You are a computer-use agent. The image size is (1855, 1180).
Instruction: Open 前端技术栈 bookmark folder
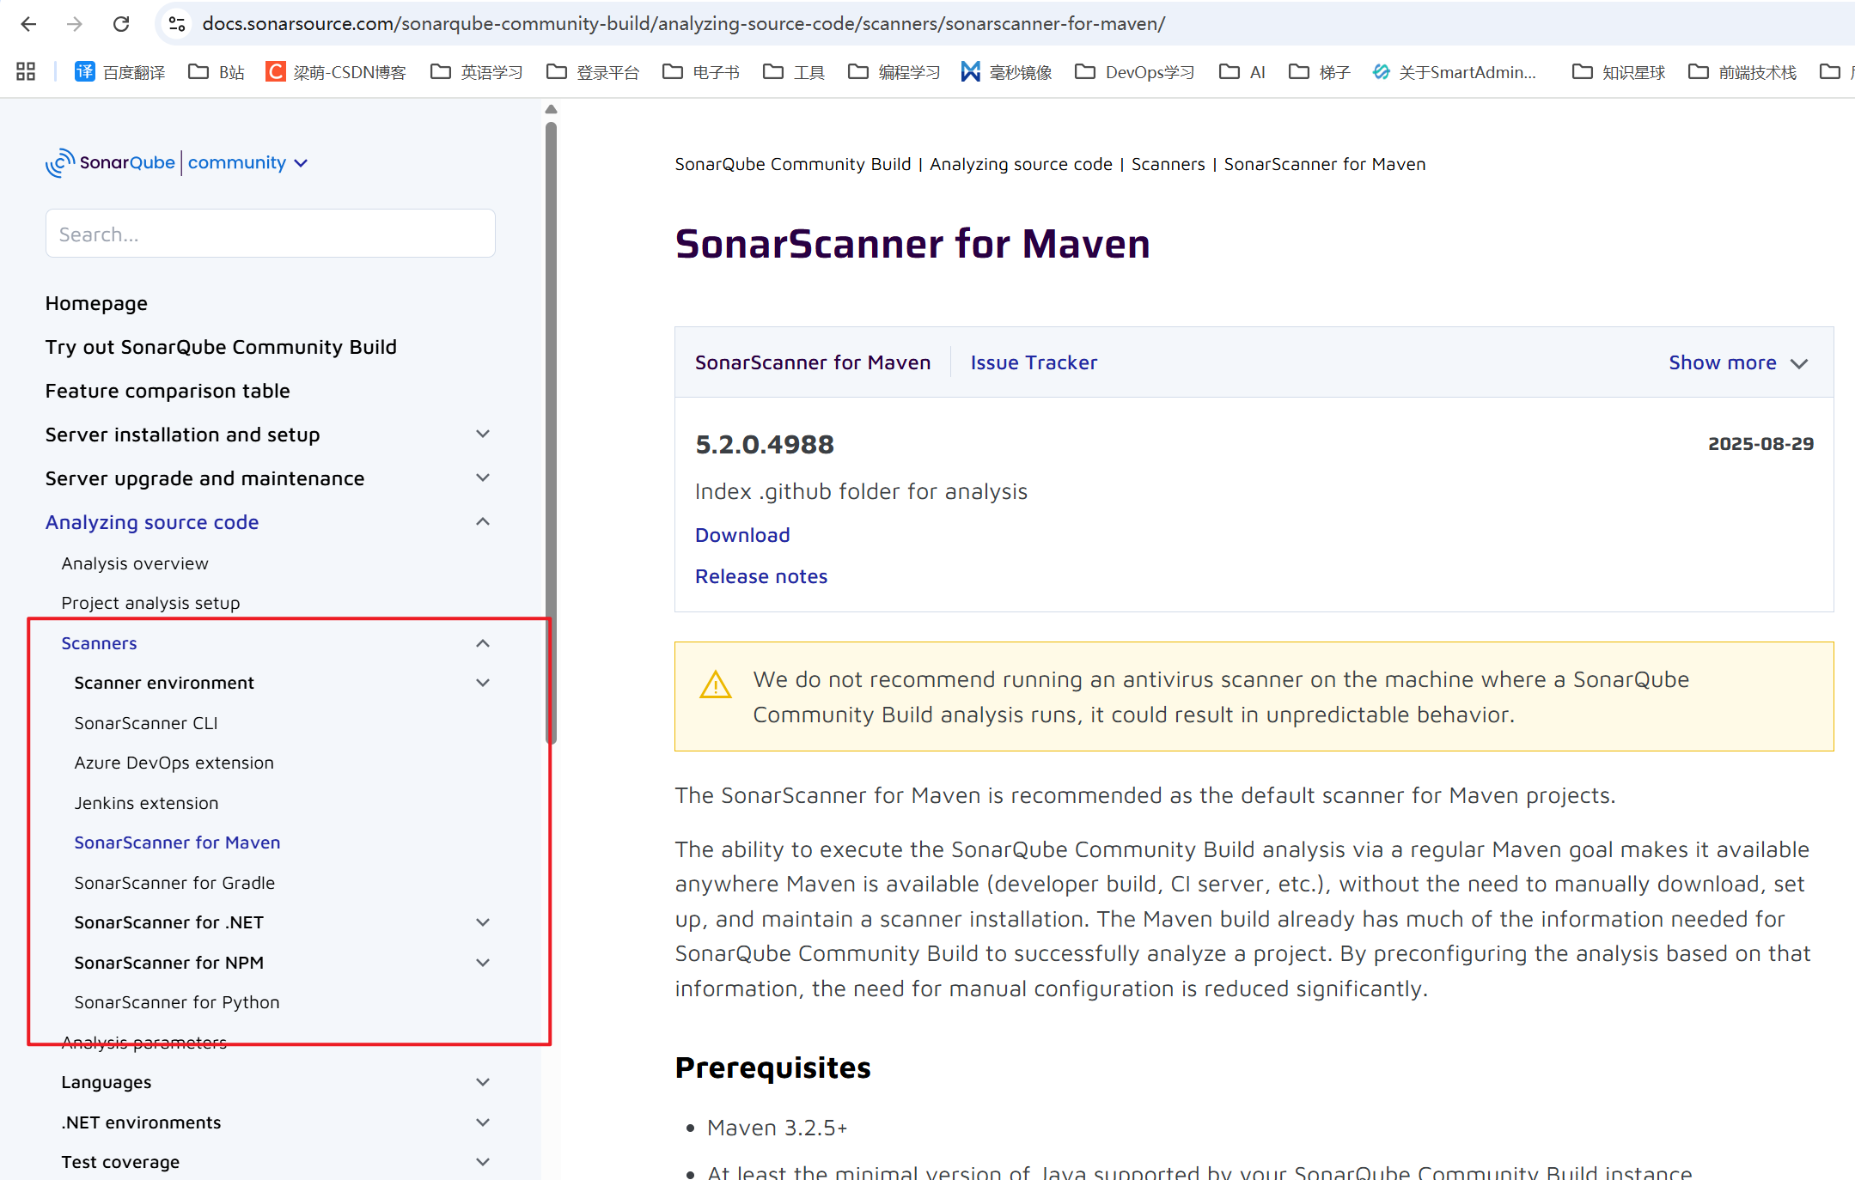pyautogui.click(x=1742, y=72)
